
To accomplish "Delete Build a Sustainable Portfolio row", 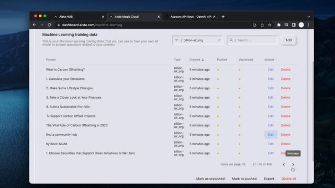I will point(285,107).
